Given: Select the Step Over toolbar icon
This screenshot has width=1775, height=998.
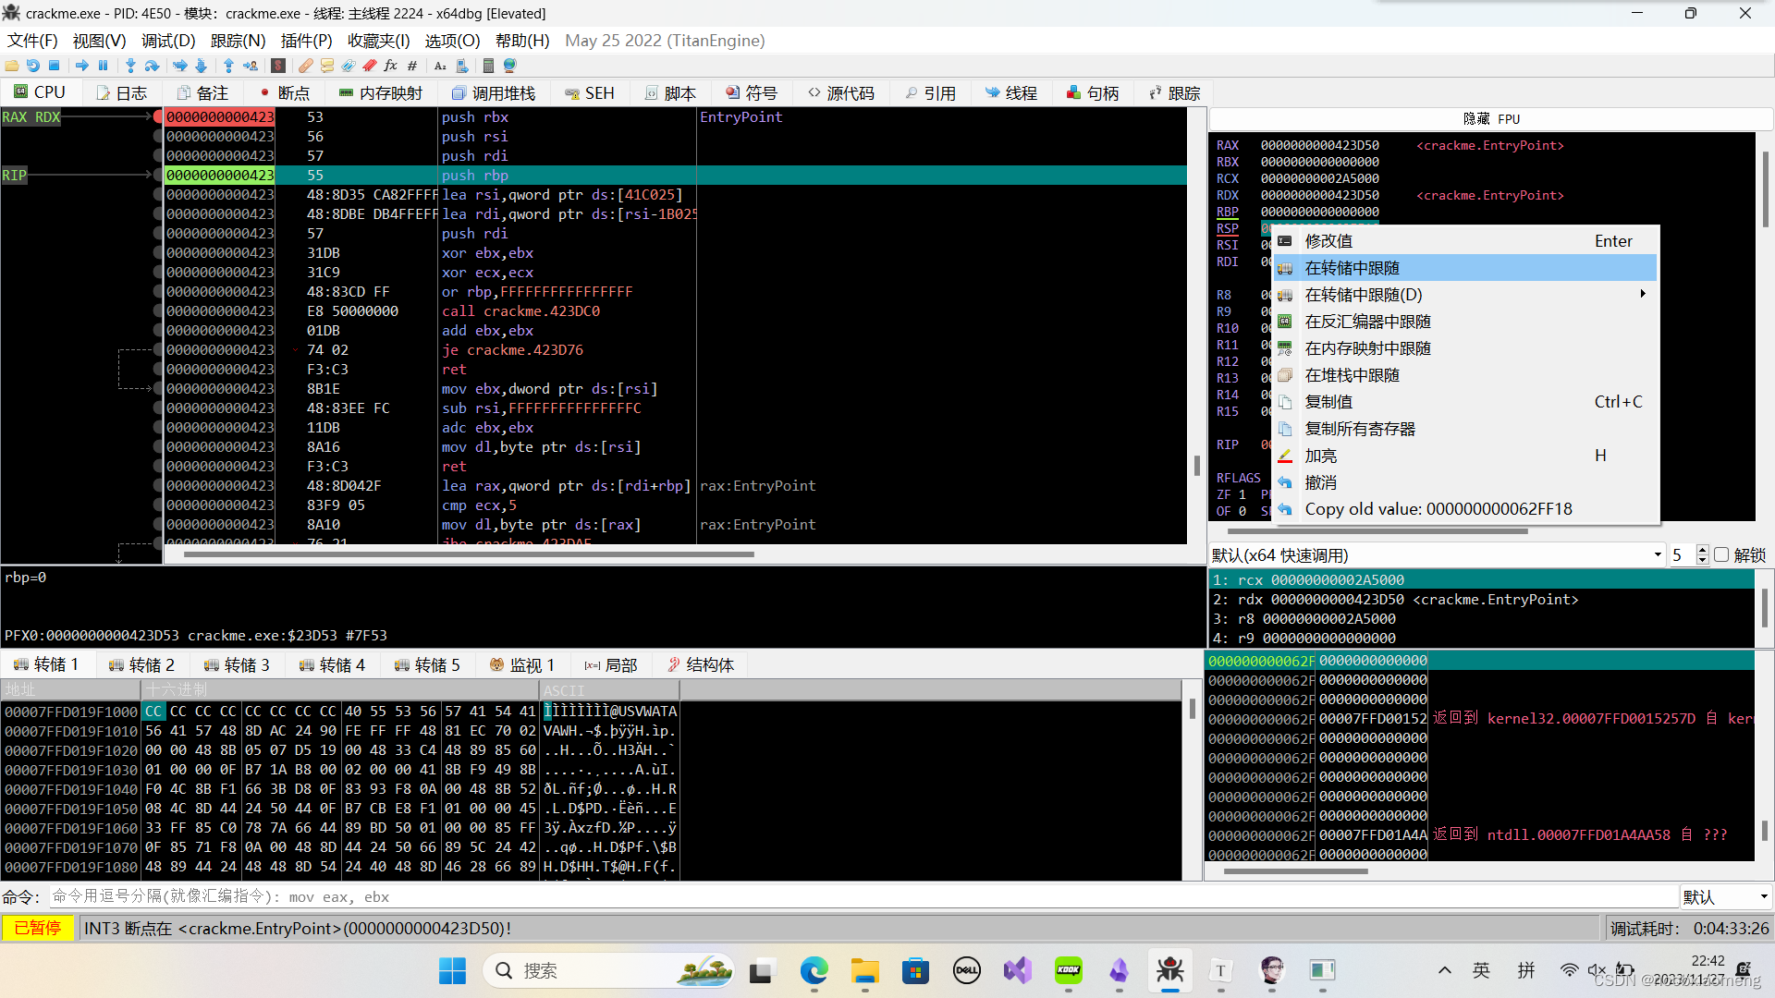Looking at the screenshot, I should [x=152, y=66].
